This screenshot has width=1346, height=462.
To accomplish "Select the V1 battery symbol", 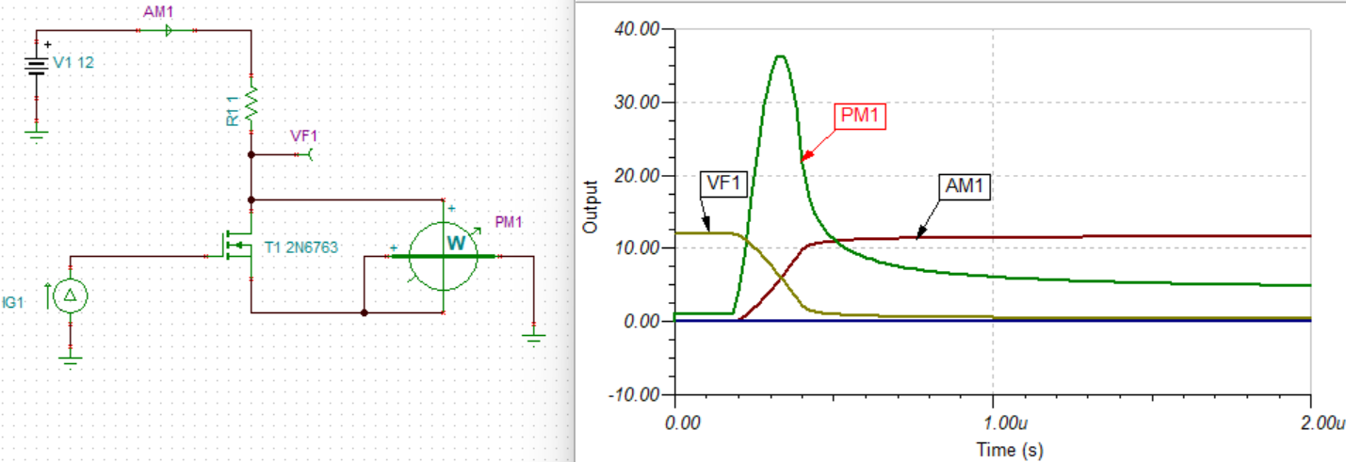I will click(36, 67).
